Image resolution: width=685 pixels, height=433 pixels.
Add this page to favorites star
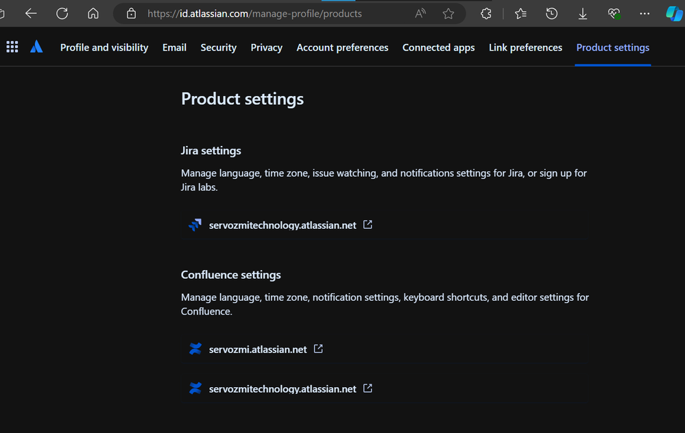448,14
